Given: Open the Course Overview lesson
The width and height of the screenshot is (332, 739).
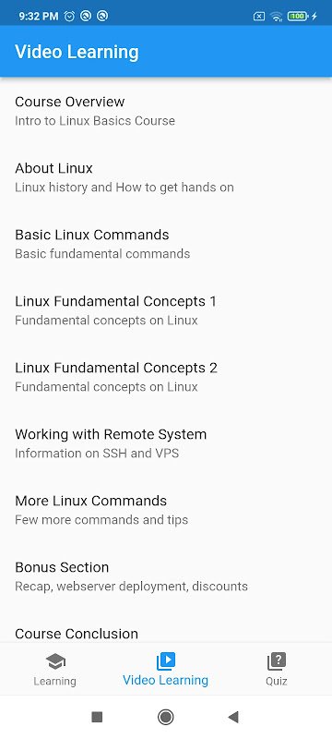Looking at the screenshot, I should pos(166,111).
